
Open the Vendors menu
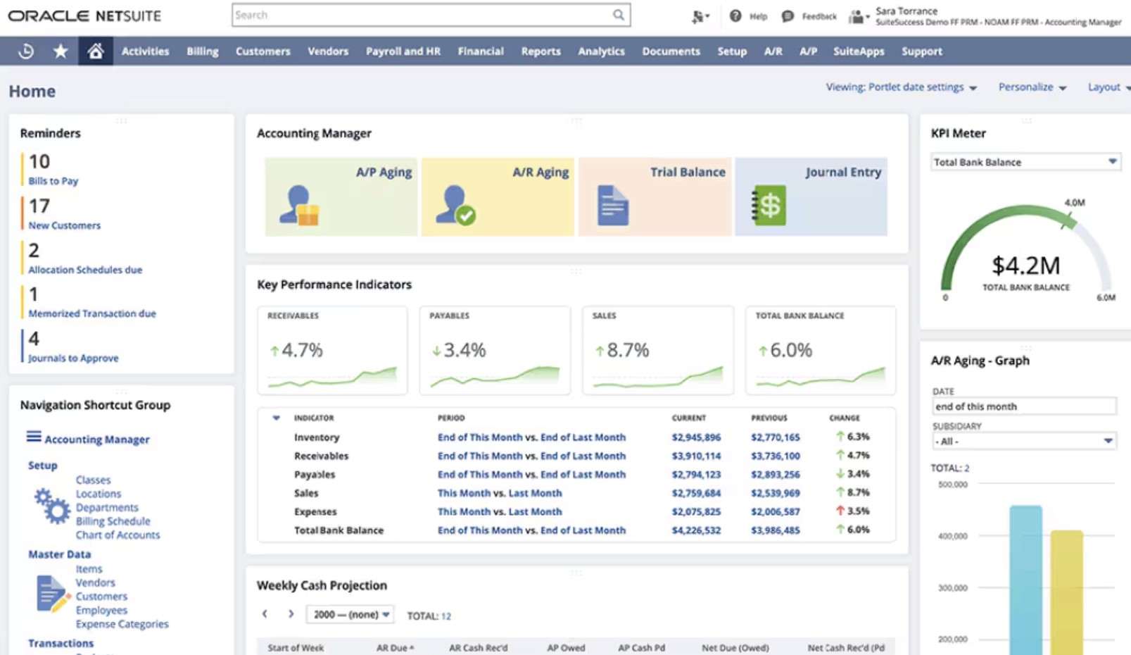point(328,51)
